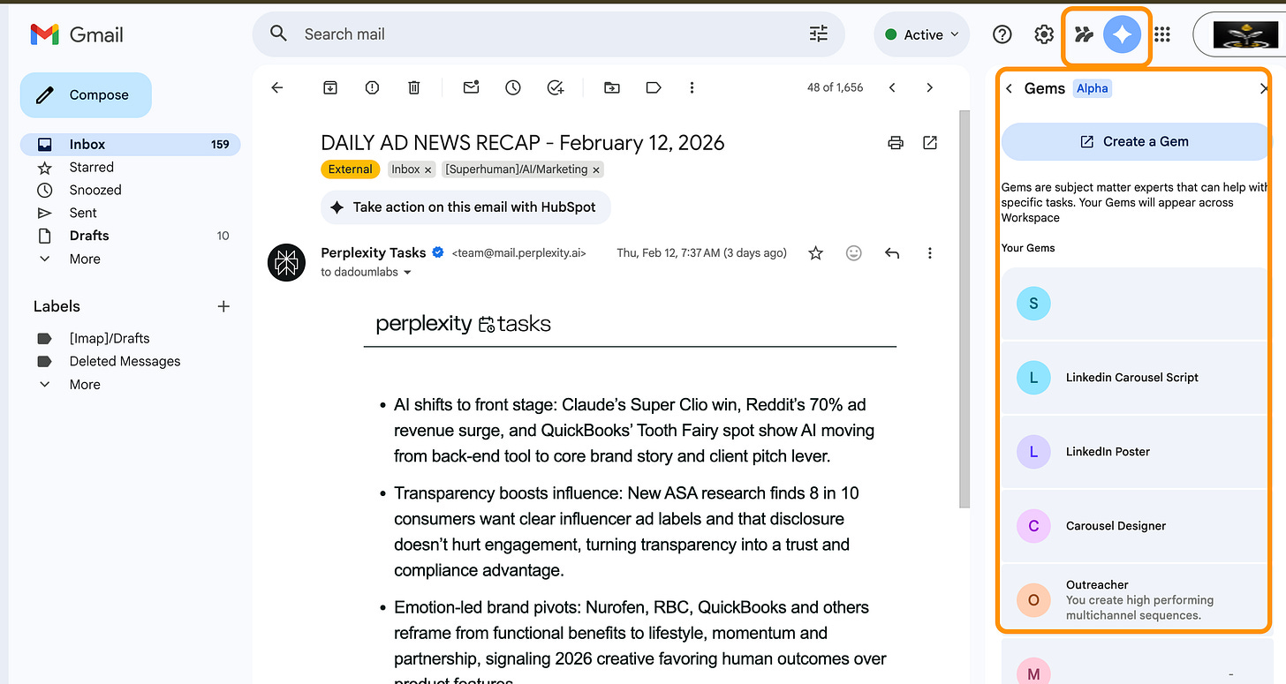The width and height of the screenshot is (1286, 684).
Task: Open the Sent folder
Action: (x=130, y=213)
